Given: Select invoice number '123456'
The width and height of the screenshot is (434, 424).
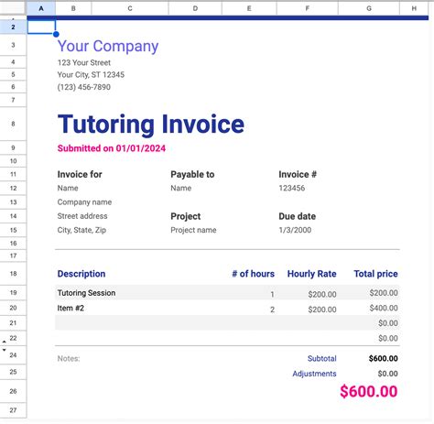Looking at the screenshot, I should pos(292,188).
